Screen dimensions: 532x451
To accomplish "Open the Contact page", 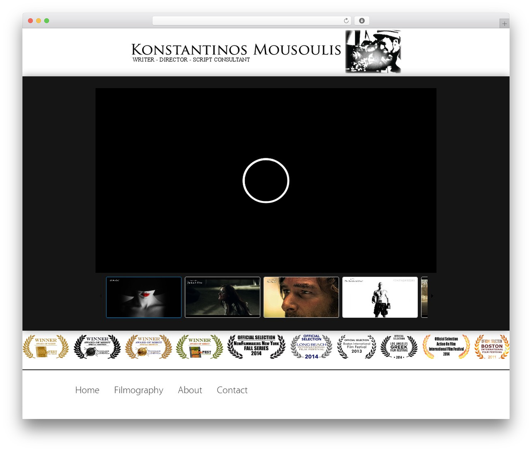I will point(232,390).
